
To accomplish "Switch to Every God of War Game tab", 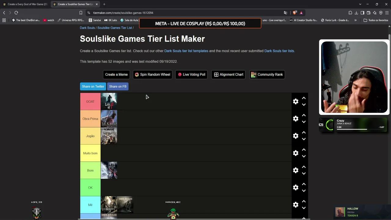I will click(25, 4).
